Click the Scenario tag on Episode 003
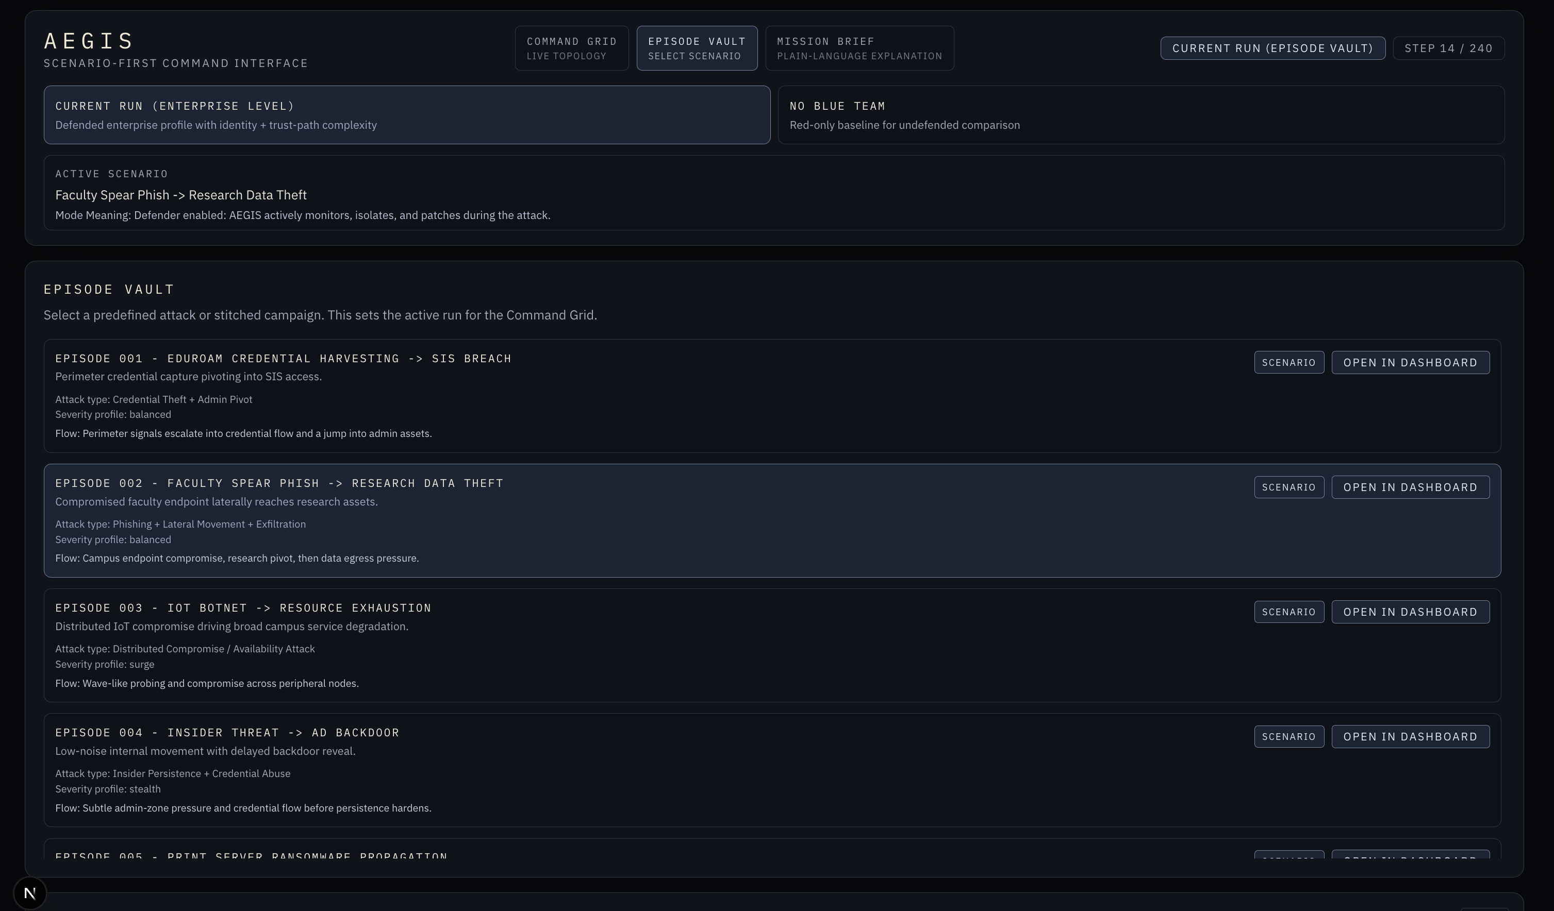 coord(1288,612)
